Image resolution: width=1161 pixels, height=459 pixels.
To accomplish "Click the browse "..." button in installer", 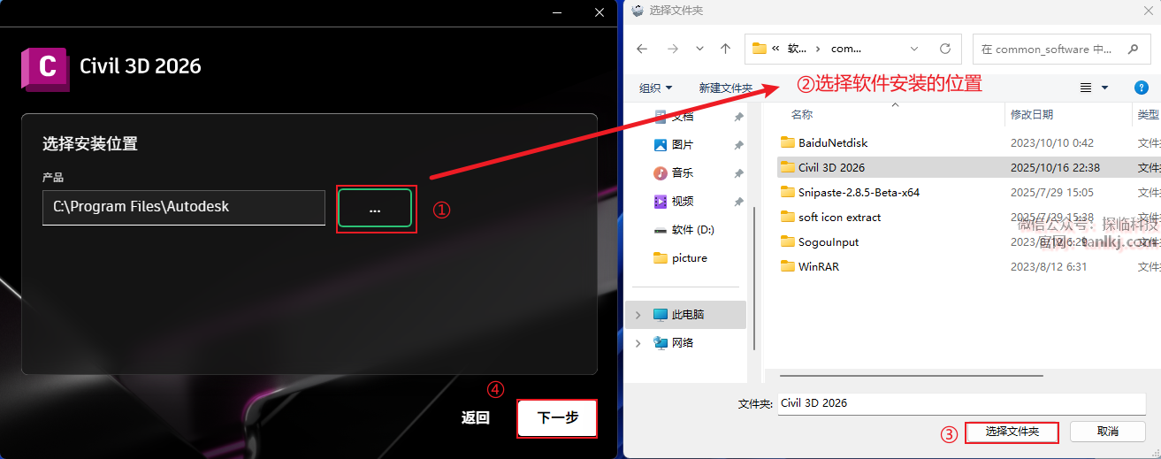I will (x=375, y=208).
